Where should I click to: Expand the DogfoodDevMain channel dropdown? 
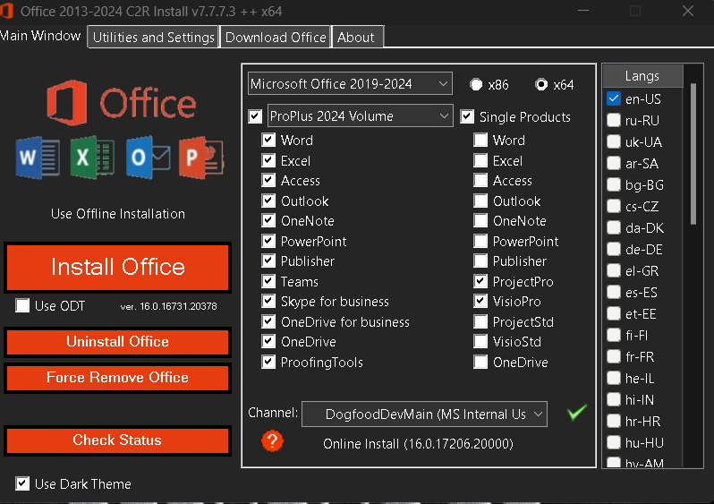click(424, 414)
